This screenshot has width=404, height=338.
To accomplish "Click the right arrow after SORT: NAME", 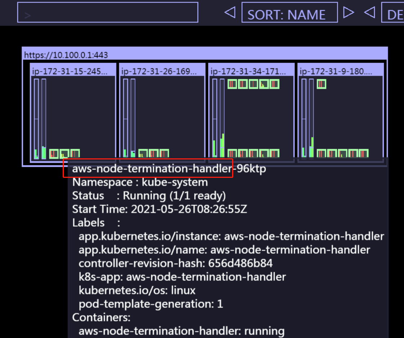I will click(x=348, y=12).
